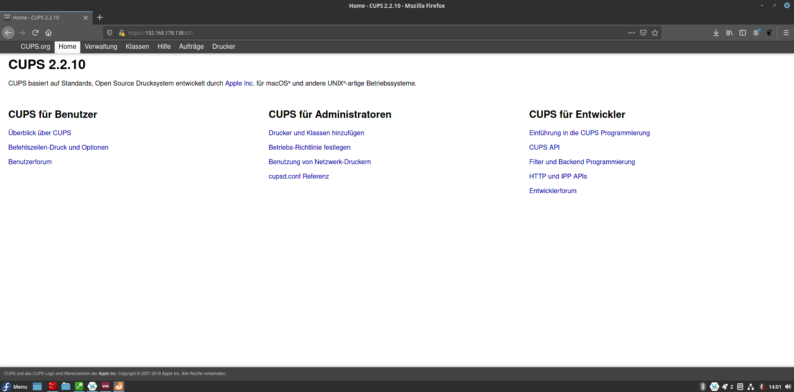View the Aufträge page

191,47
